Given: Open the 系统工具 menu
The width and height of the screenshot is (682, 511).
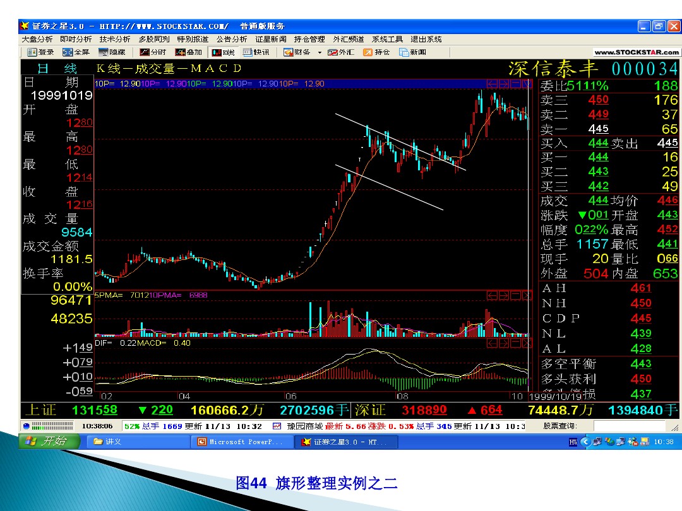Looking at the screenshot, I should pyautogui.click(x=386, y=38).
